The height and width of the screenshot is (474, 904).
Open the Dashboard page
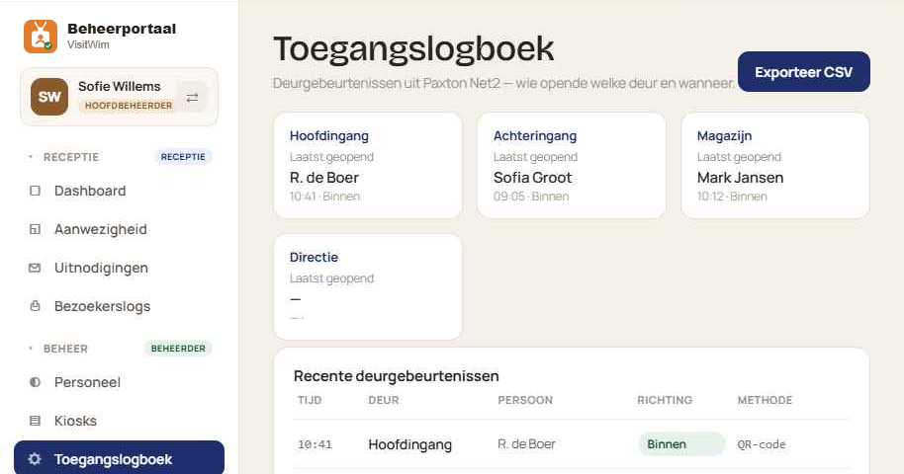119,191
